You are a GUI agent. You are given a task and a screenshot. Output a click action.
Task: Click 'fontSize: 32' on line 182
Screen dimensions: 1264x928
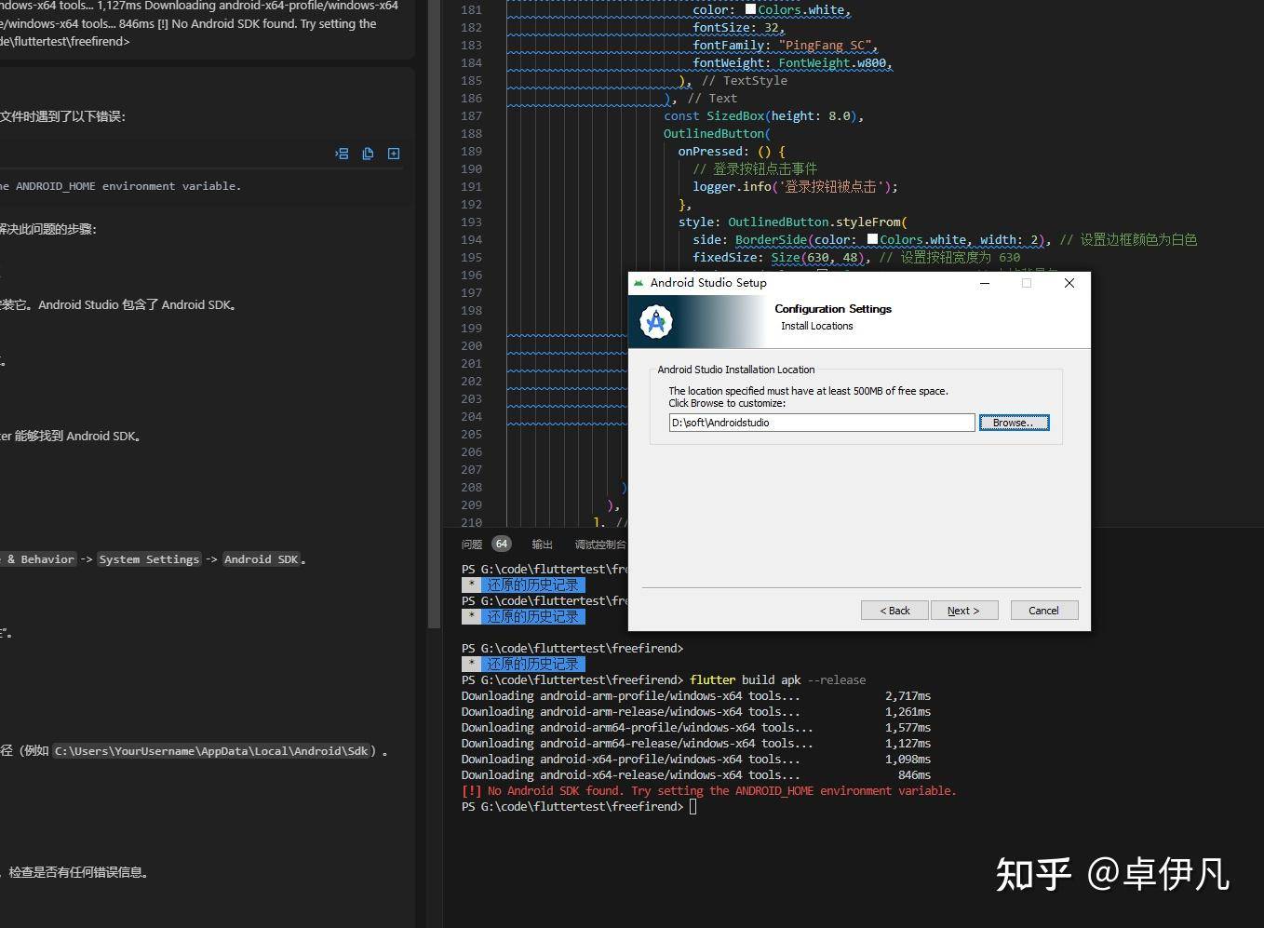coord(738,28)
